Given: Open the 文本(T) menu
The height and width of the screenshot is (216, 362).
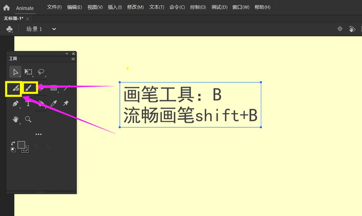Looking at the screenshot, I should [157, 7].
